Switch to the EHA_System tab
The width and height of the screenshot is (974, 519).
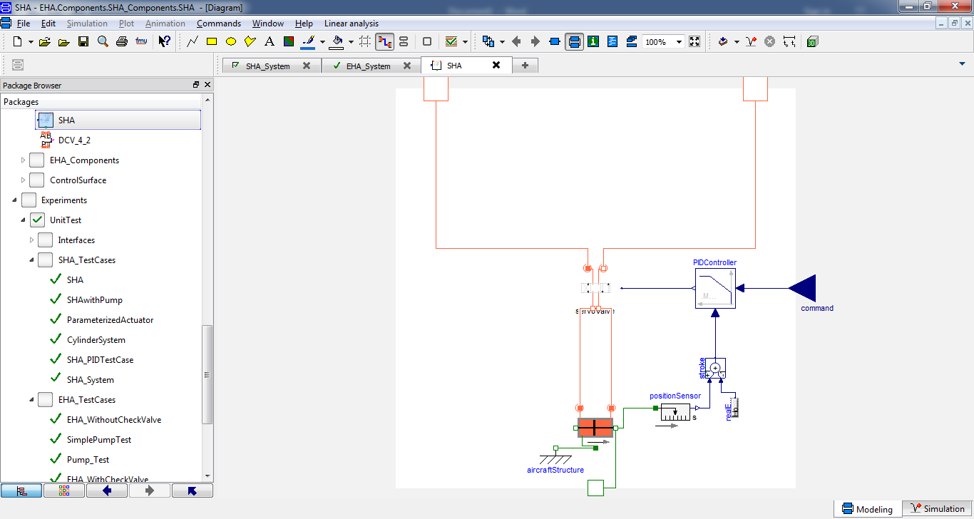tap(368, 66)
